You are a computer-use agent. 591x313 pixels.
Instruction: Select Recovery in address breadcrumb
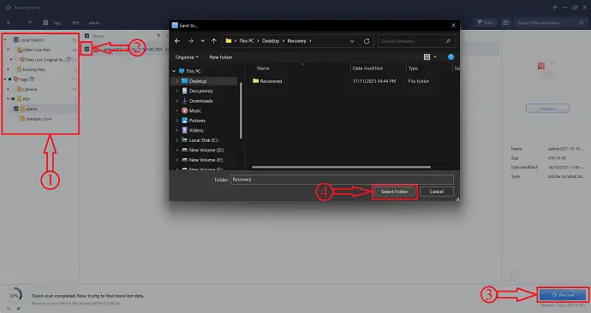pyautogui.click(x=296, y=41)
